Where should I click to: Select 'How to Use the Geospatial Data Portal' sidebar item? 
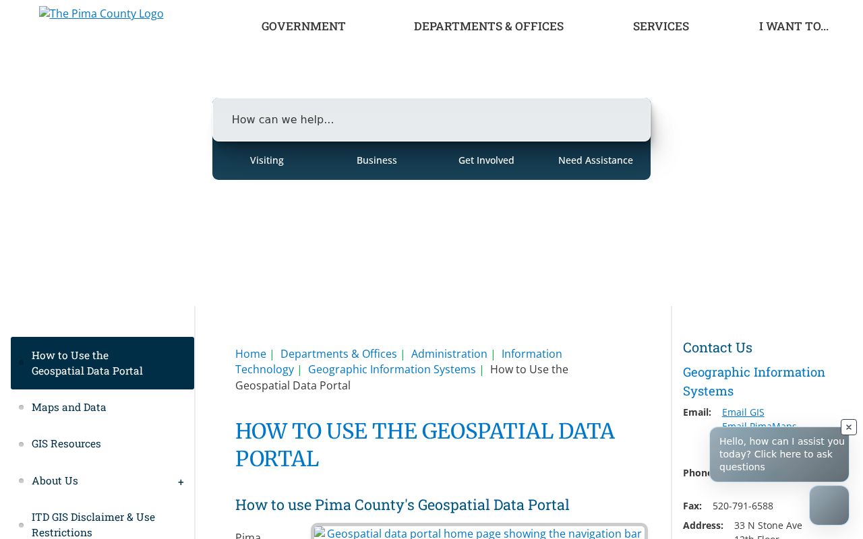pos(102,363)
